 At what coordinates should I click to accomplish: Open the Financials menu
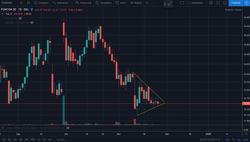(84, 3)
